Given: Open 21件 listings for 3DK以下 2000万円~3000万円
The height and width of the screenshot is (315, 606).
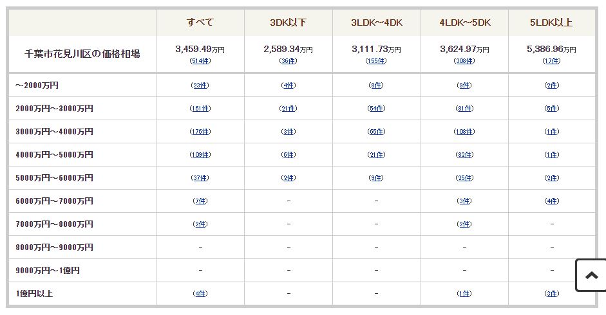Looking at the screenshot, I should tap(289, 109).
